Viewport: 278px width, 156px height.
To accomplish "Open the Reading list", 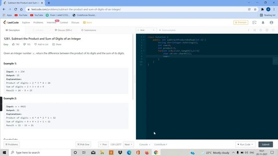I will [268, 15].
